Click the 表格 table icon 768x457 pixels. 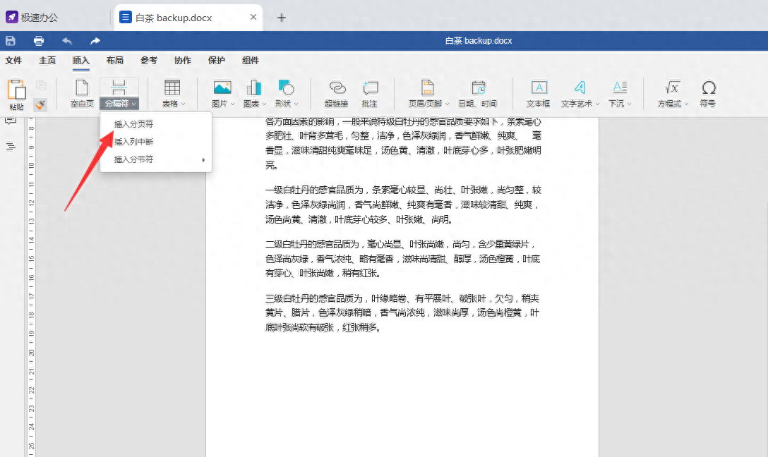point(172,88)
